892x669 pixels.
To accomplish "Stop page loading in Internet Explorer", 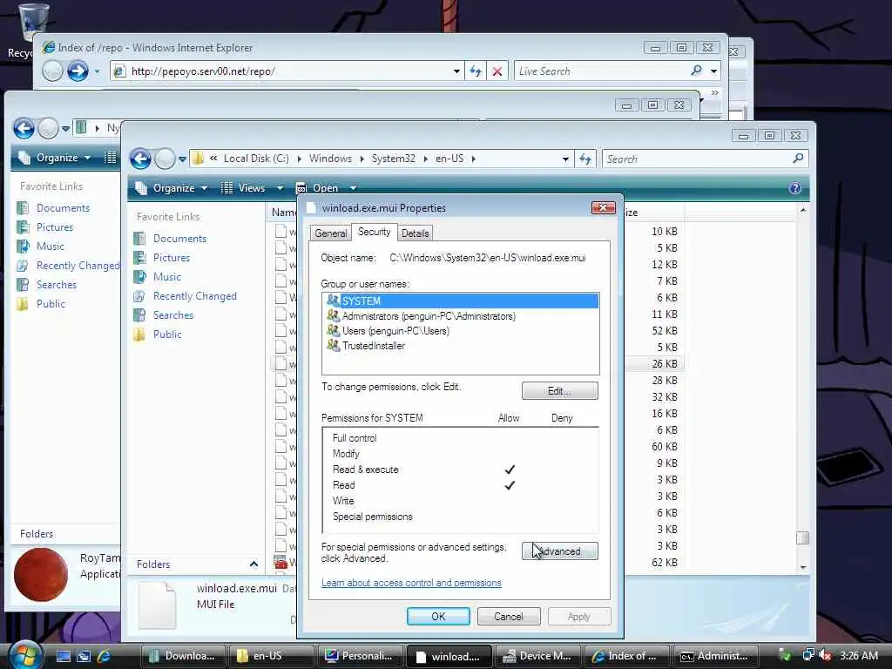I will [497, 71].
